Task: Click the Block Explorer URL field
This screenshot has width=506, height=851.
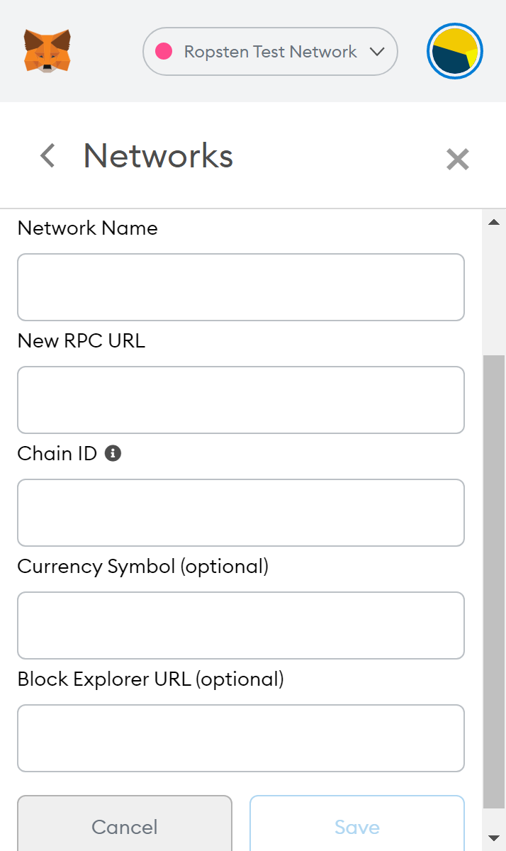Action: click(241, 738)
